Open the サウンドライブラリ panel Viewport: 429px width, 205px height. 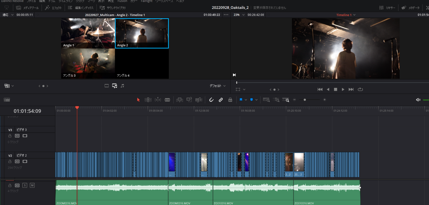(x=112, y=7)
